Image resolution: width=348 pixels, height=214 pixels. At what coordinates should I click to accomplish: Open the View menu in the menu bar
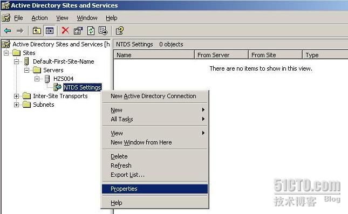(62, 18)
